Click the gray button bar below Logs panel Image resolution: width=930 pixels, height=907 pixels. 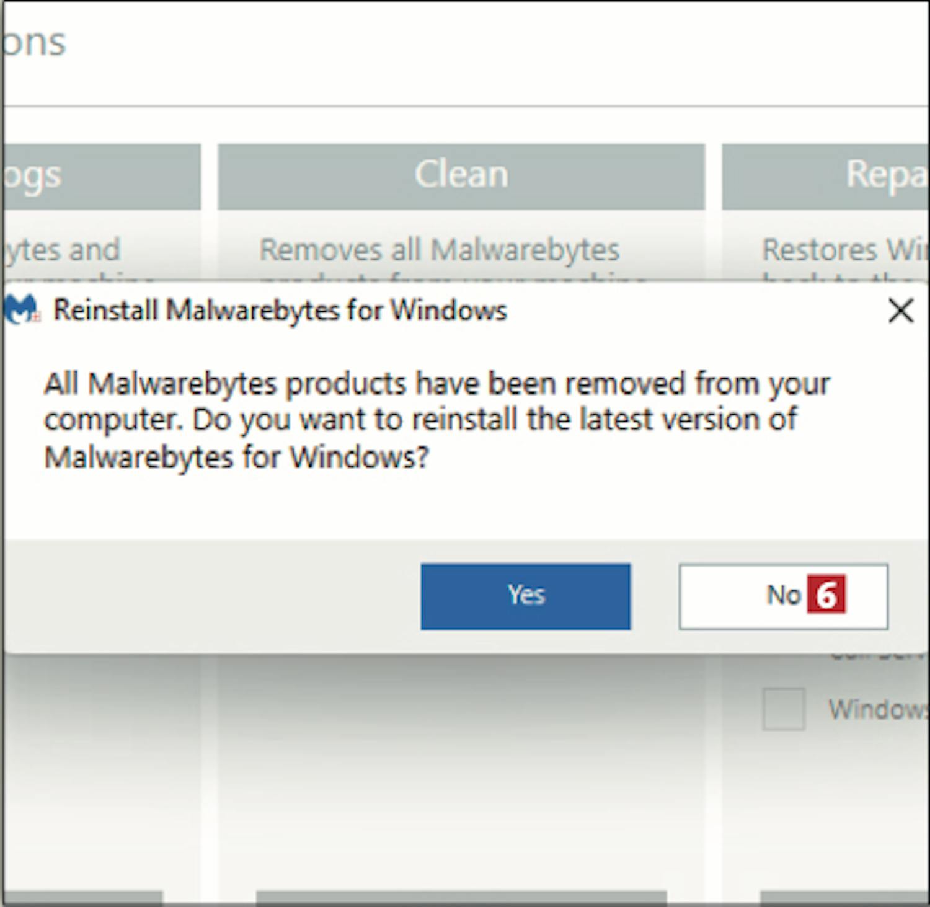(84, 898)
